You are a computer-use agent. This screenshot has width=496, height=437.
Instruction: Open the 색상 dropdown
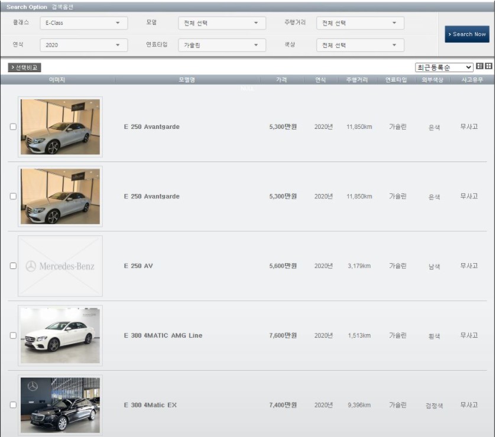(x=360, y=45)
